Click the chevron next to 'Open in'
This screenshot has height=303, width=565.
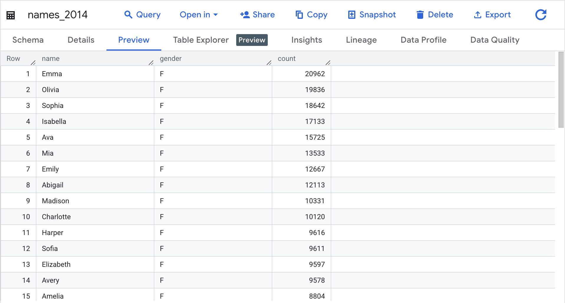(216, 15)
